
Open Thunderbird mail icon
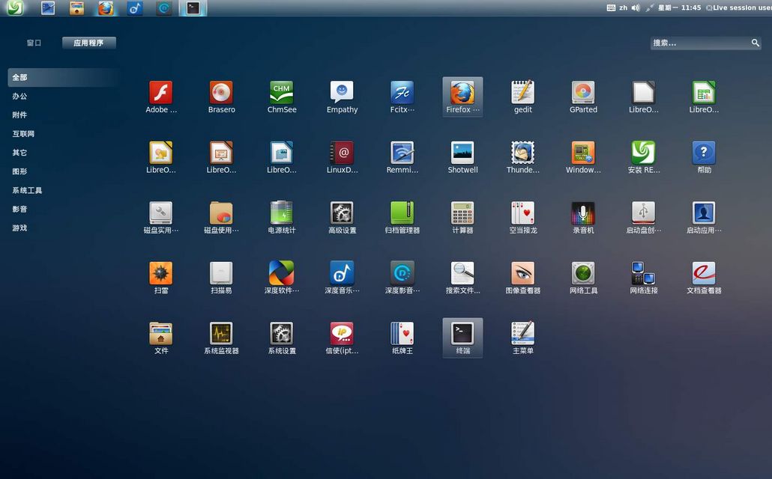click(522, 153)
